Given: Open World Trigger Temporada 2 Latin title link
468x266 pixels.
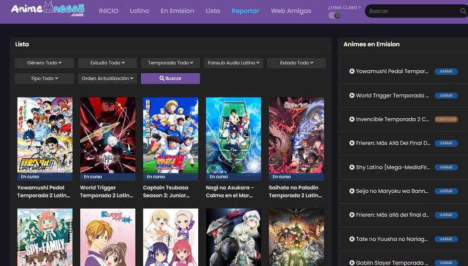Looking at the screenshot, I should 106,191.
